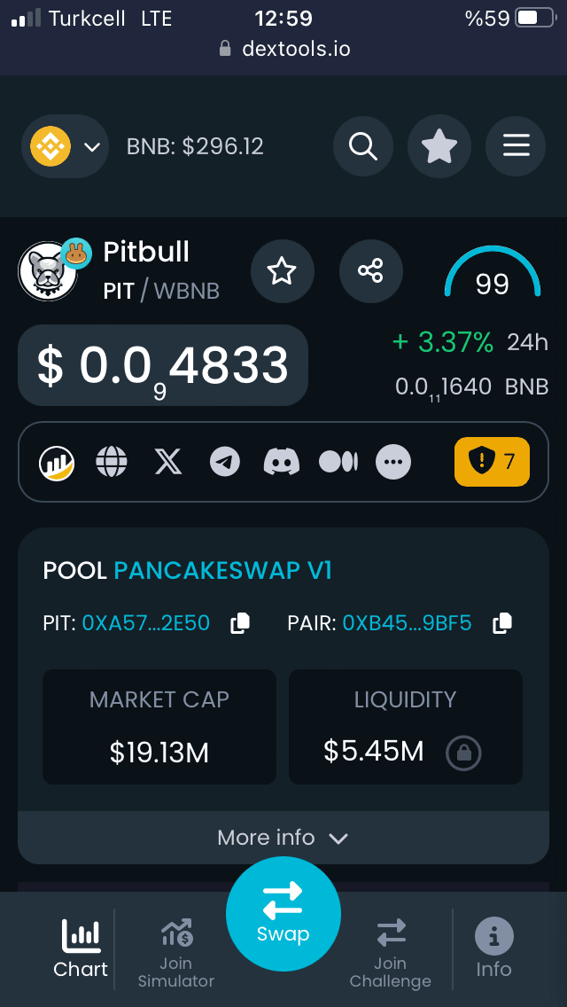
Task: Copy the PIT contract address
Action: click(239, 623)
